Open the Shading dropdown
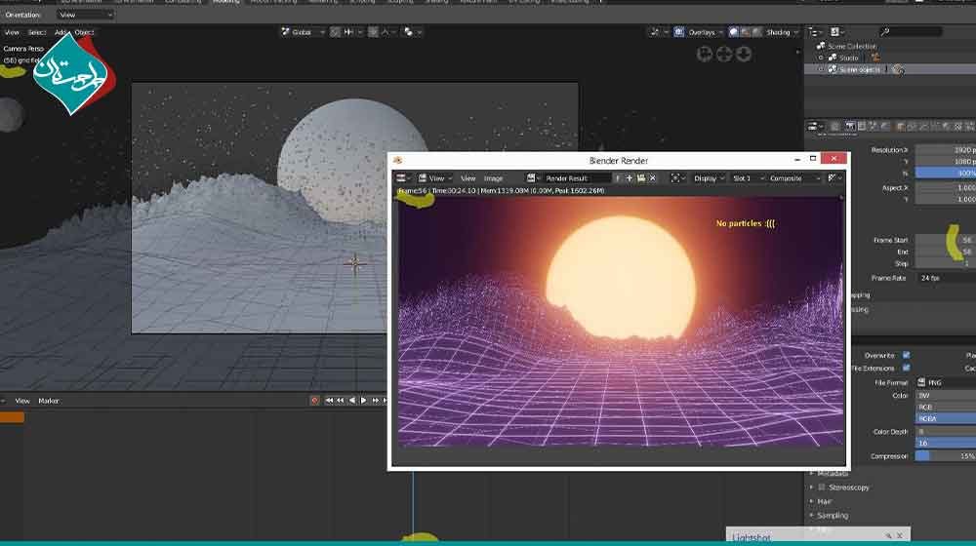This screenshot has width=976, height=546. [782, 32]
